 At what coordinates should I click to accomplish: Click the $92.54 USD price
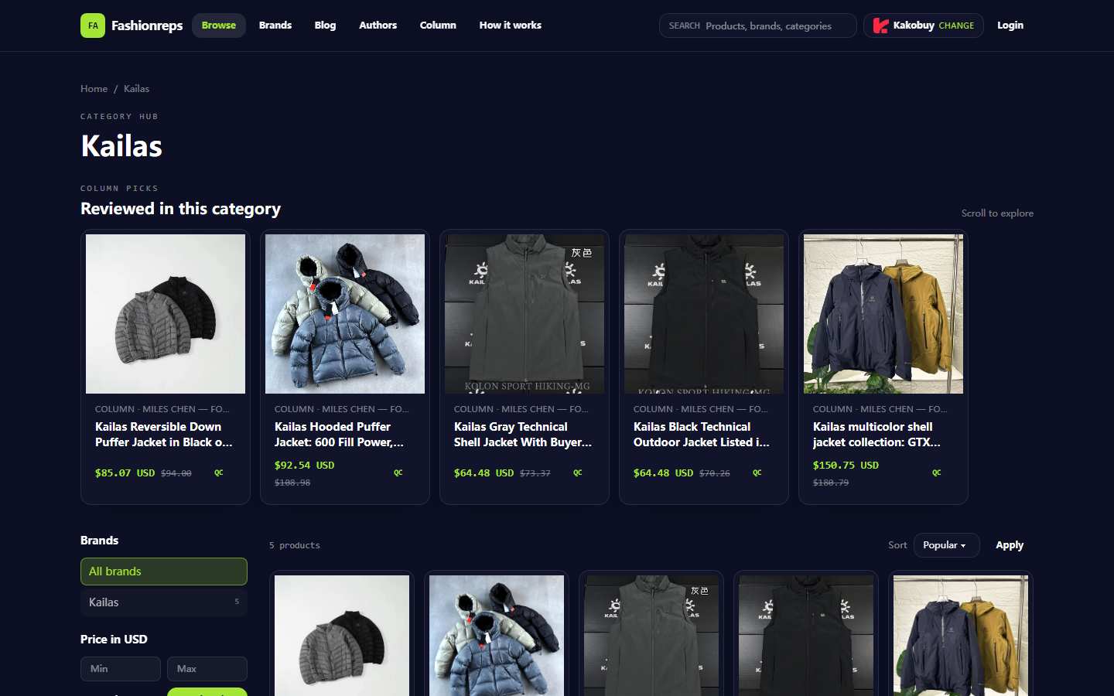pos(304,466)
